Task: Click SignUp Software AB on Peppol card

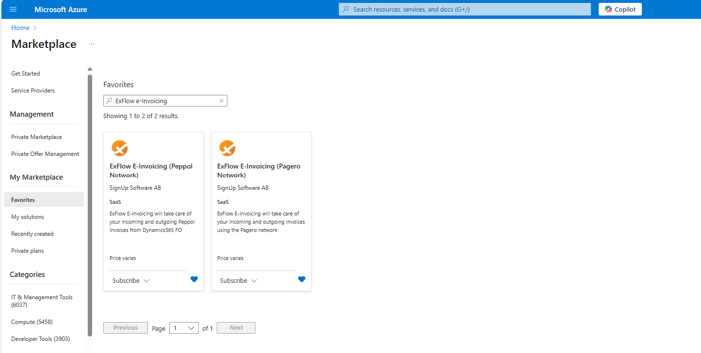Action: (135, 188)
